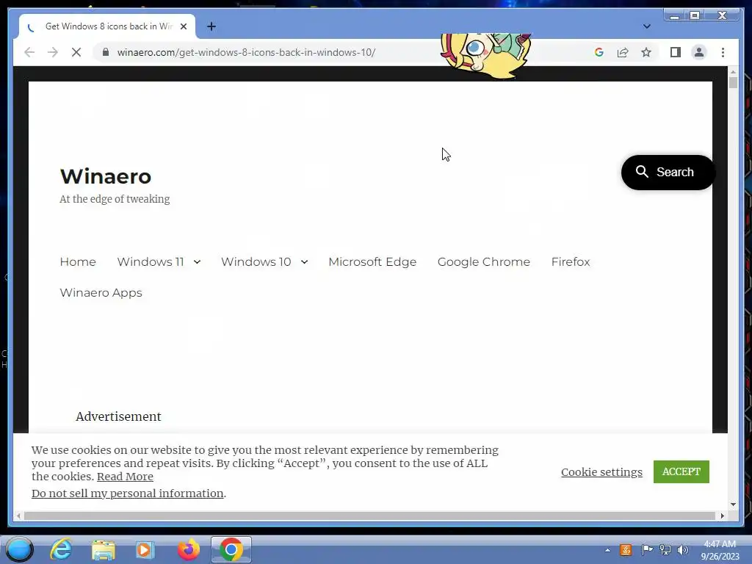Accept cookies with the ACCEPT button

681,471
